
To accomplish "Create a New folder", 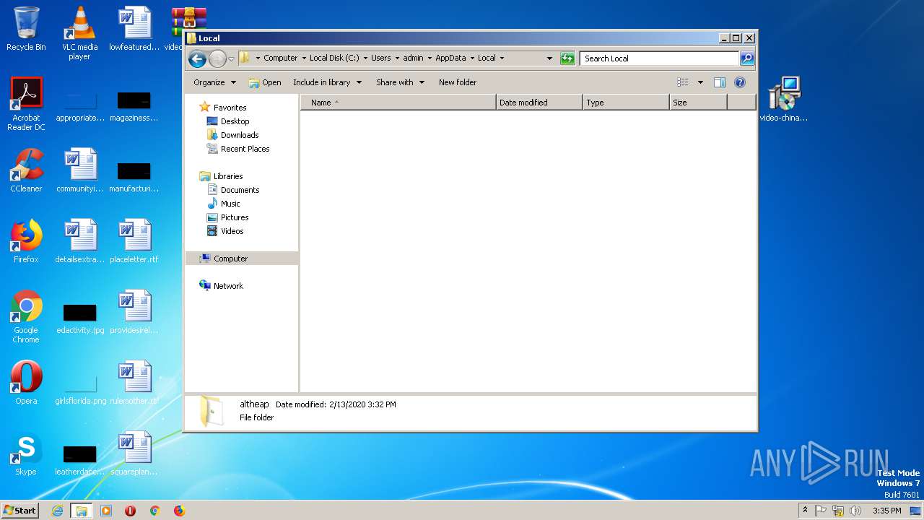I will pyautogui.click(x=458, y=82).
